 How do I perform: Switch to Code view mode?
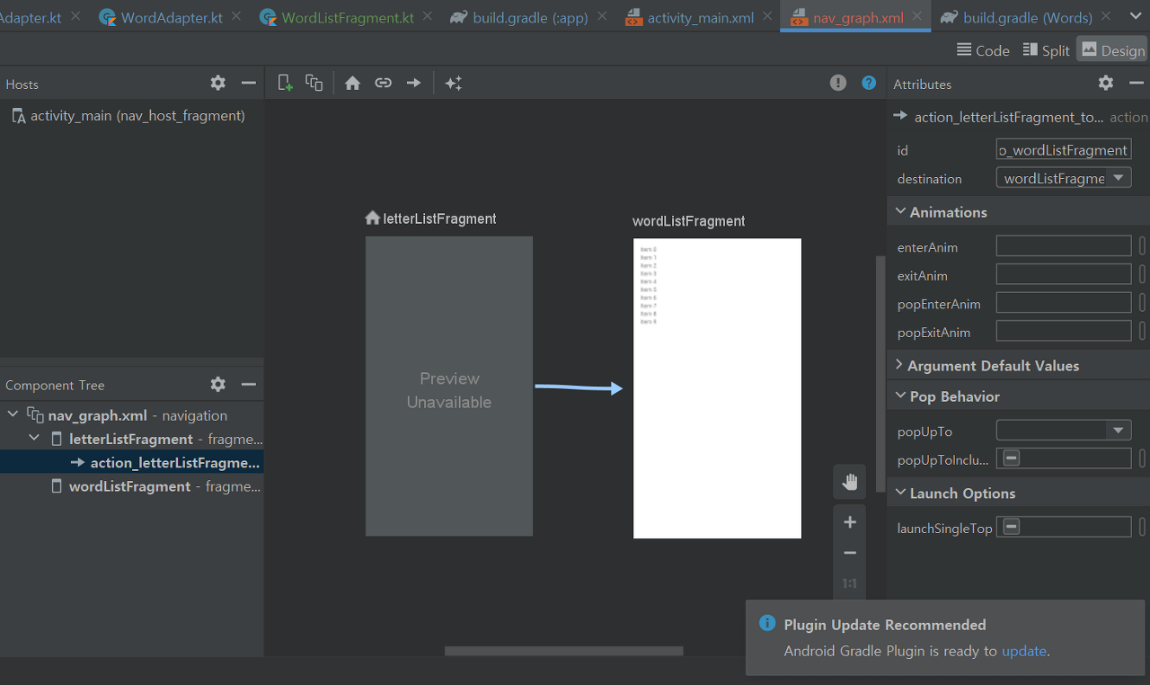click(x=983, y=50)
